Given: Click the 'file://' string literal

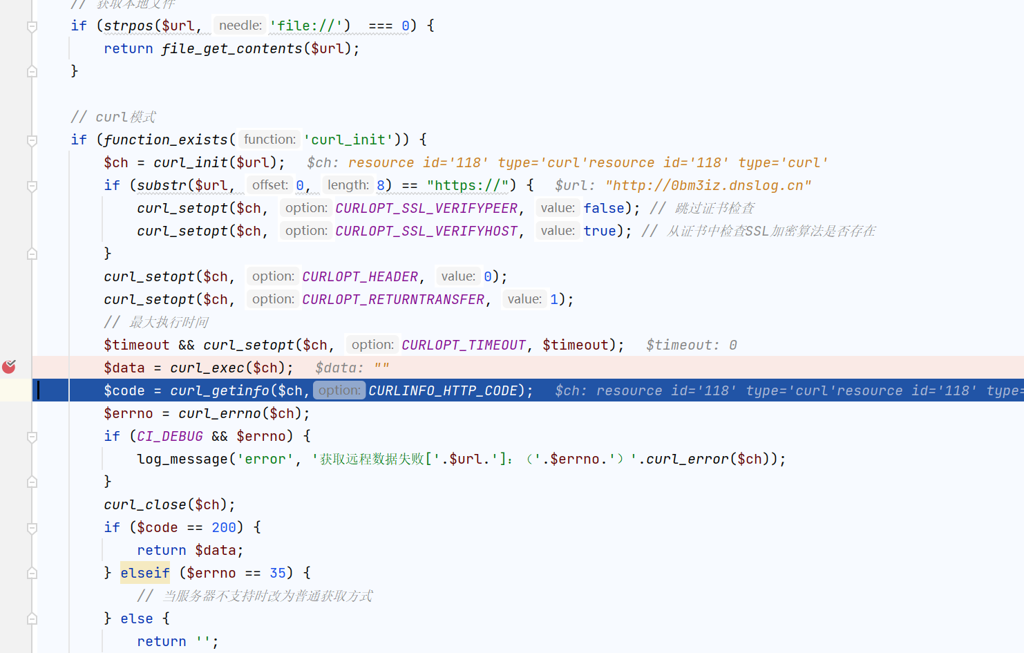Looking at the screenshot, I should pyautogui.click(x=305, y=26).
